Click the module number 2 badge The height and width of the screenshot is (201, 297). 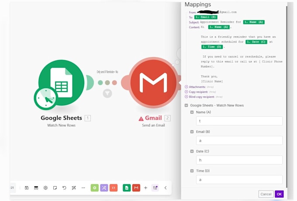[x=167, y=118]
